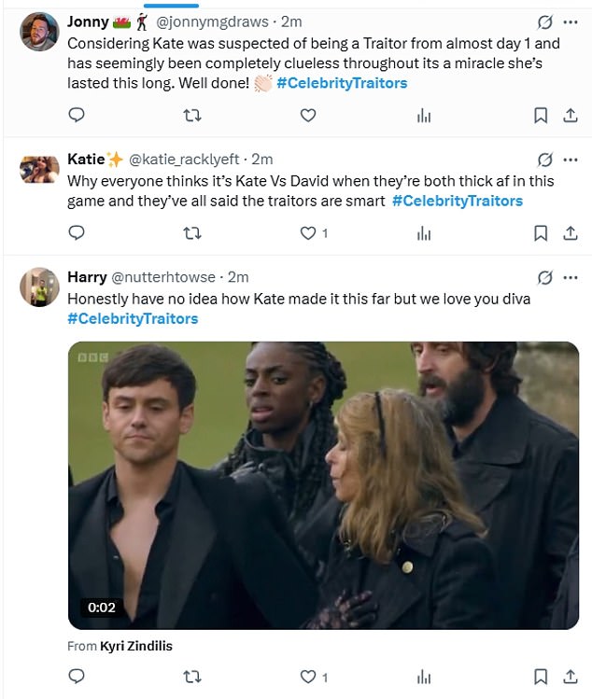The image size is (592, 699).
Task: Click Grok icon on Katie's tweet
Action: (544, 159)
